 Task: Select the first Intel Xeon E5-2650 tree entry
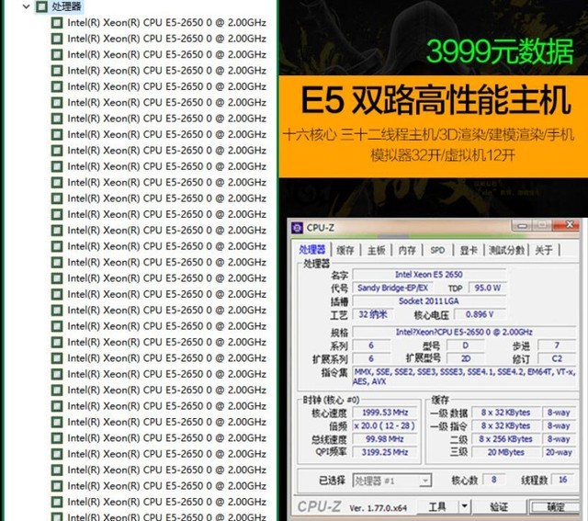[166, 23]
